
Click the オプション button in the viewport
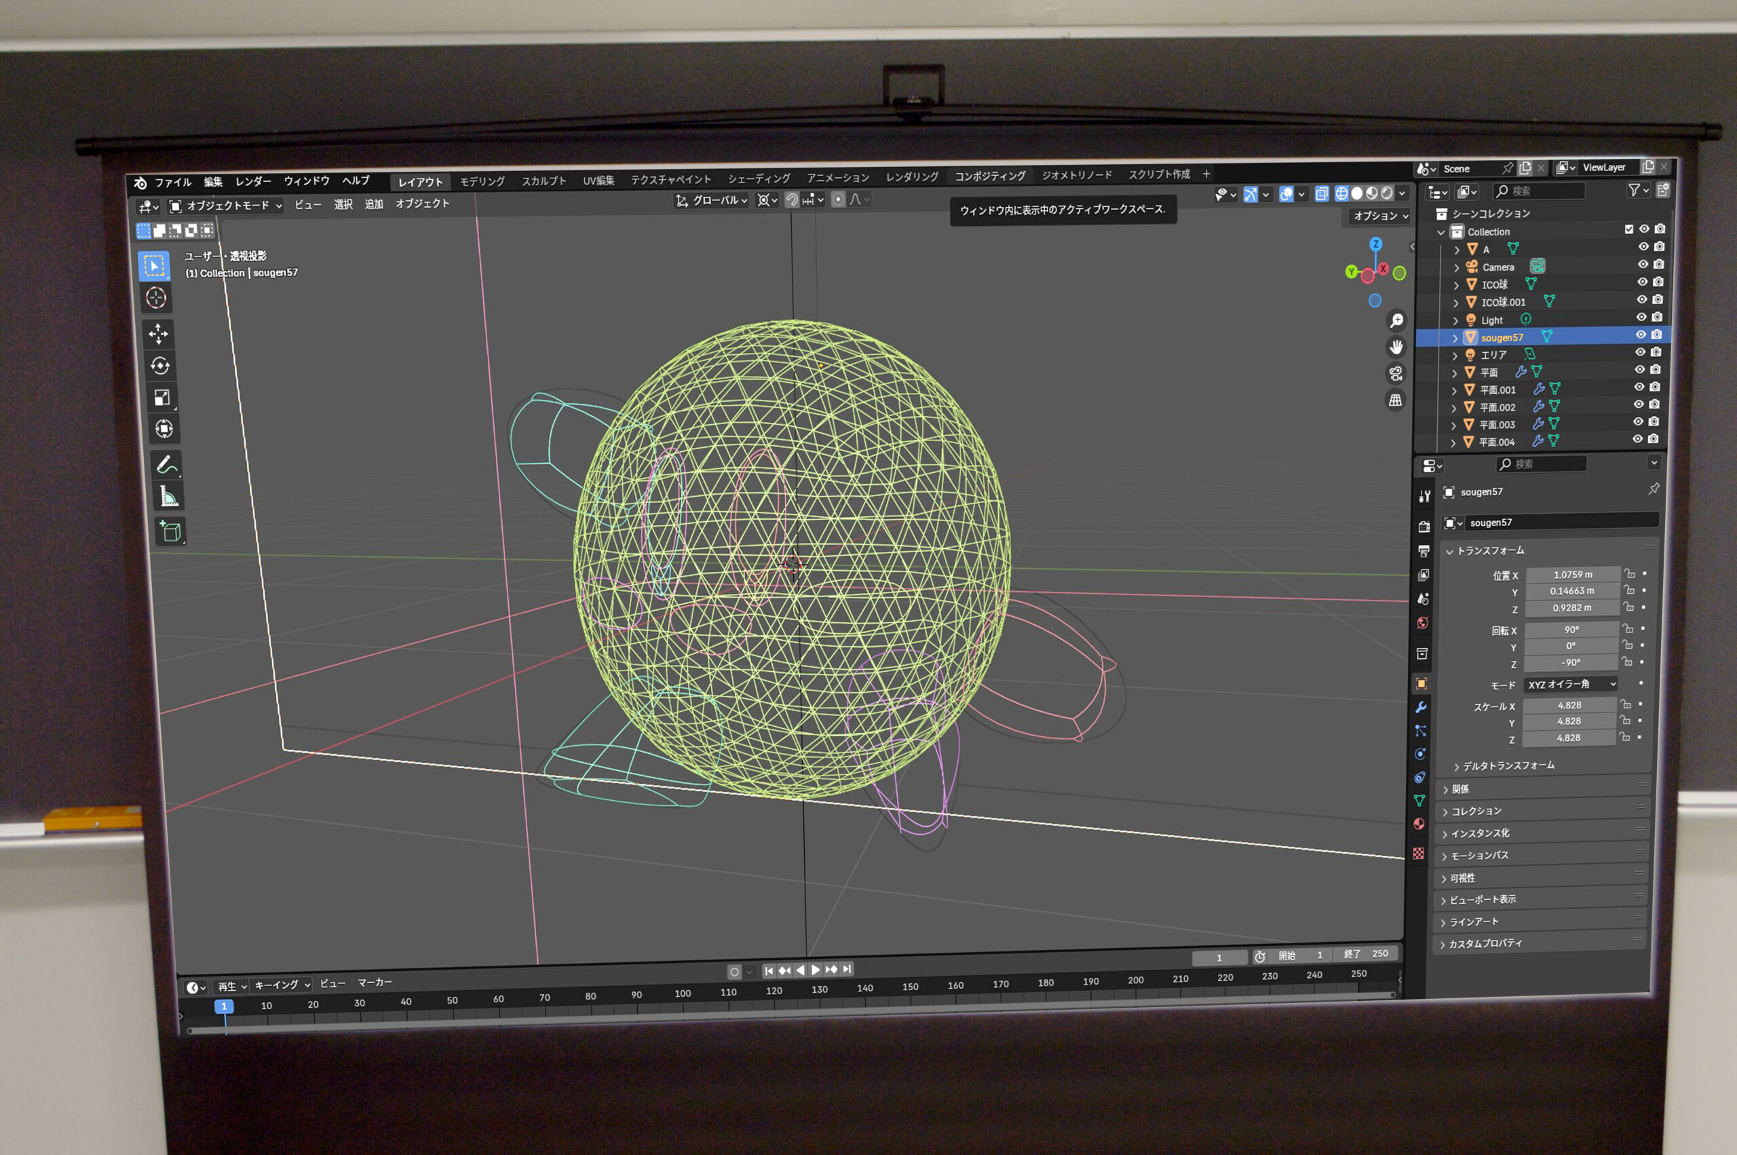[1380, 216]
